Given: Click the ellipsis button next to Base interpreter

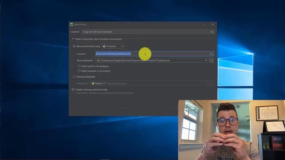Looking at the screenshot, I should pyautogui.click(x=212, y=60).
